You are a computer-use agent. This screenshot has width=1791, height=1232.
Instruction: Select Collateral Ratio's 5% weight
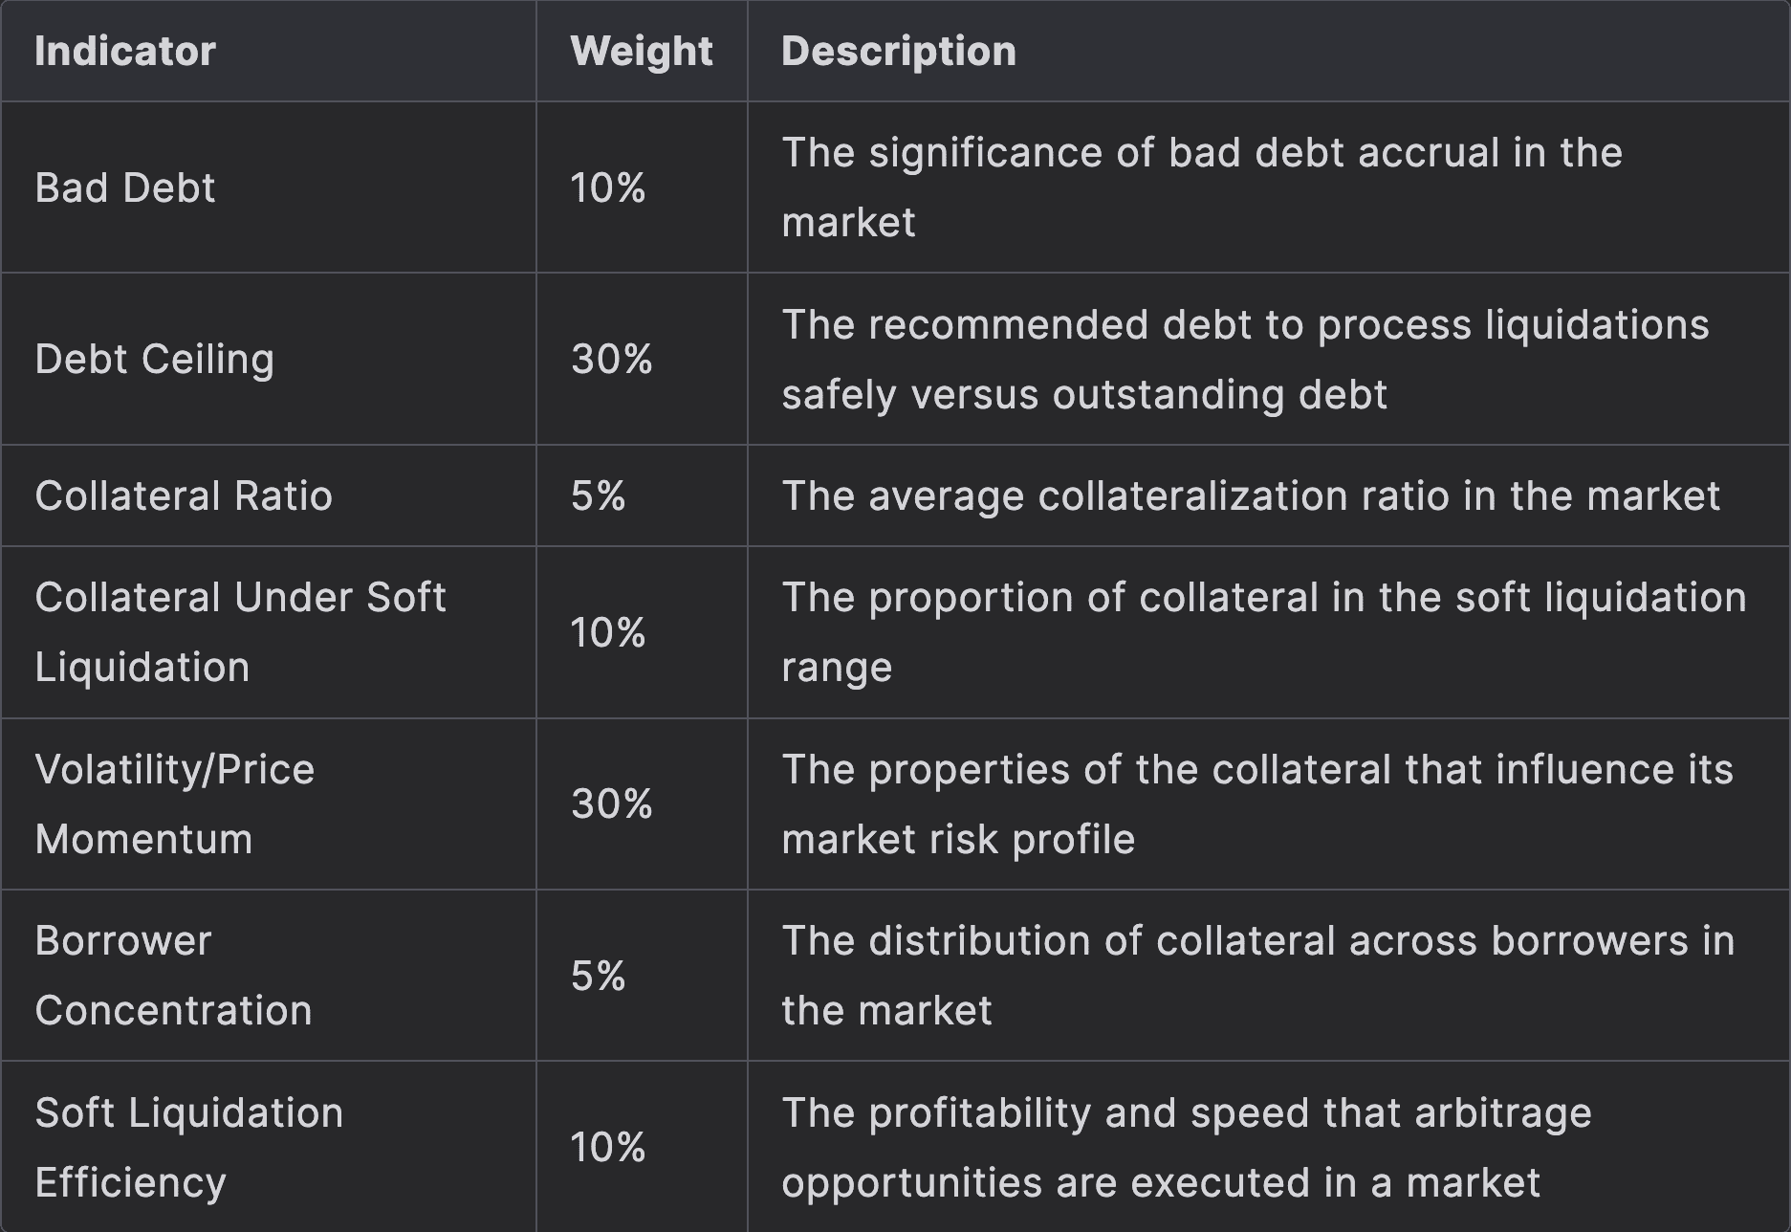click(599, 496)
